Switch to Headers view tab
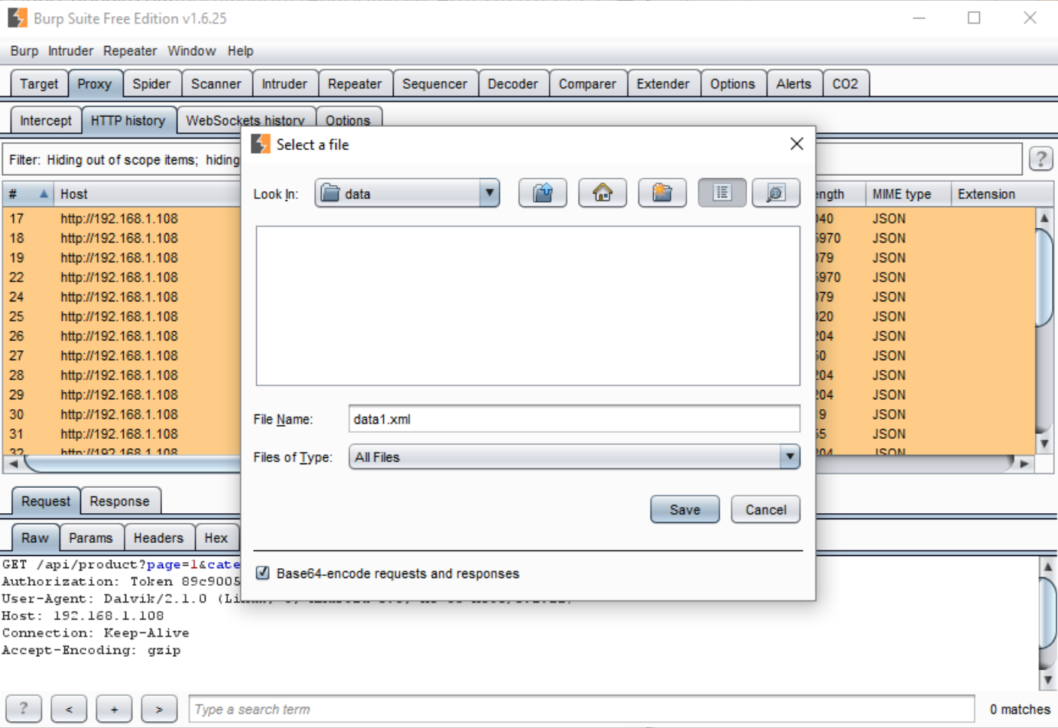The image size is (1058, 728). pos(158,538)
